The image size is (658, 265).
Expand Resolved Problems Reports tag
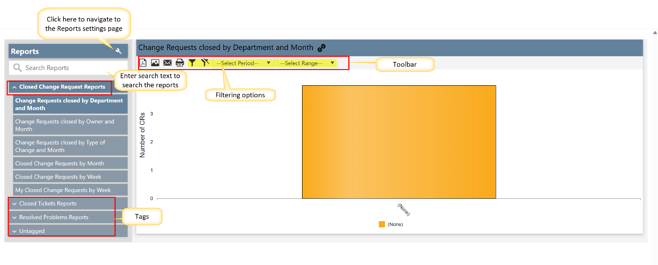(x=53, y=217)
